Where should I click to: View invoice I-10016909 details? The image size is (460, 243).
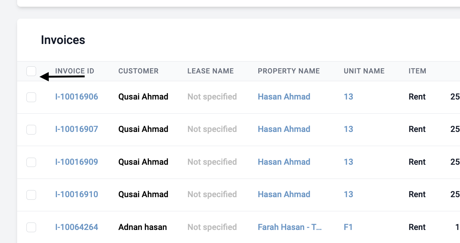pyautogui.click(x=77, y=162)
